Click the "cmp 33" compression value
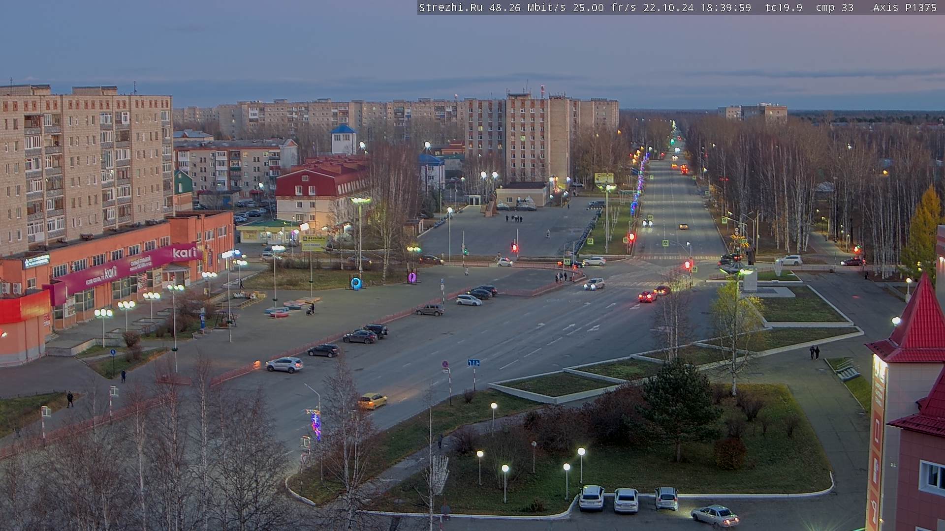Viewport: 945px width, 531px height. tap(834, 8)
